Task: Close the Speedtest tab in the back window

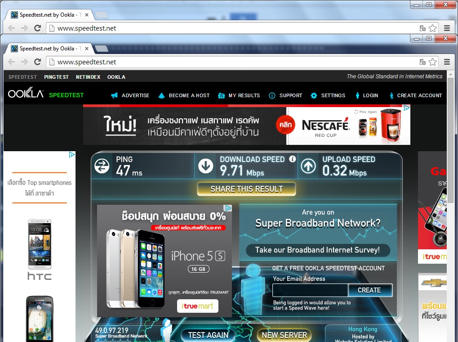Action: [86, 15]
